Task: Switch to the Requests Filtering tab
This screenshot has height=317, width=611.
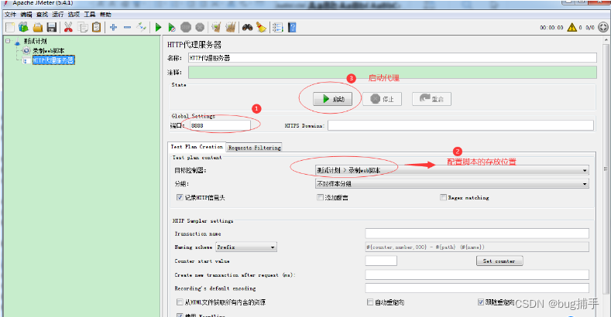Action: (x=255, y=148)
